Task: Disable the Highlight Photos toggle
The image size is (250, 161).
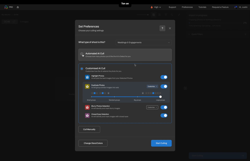Action: click(164, 77)
